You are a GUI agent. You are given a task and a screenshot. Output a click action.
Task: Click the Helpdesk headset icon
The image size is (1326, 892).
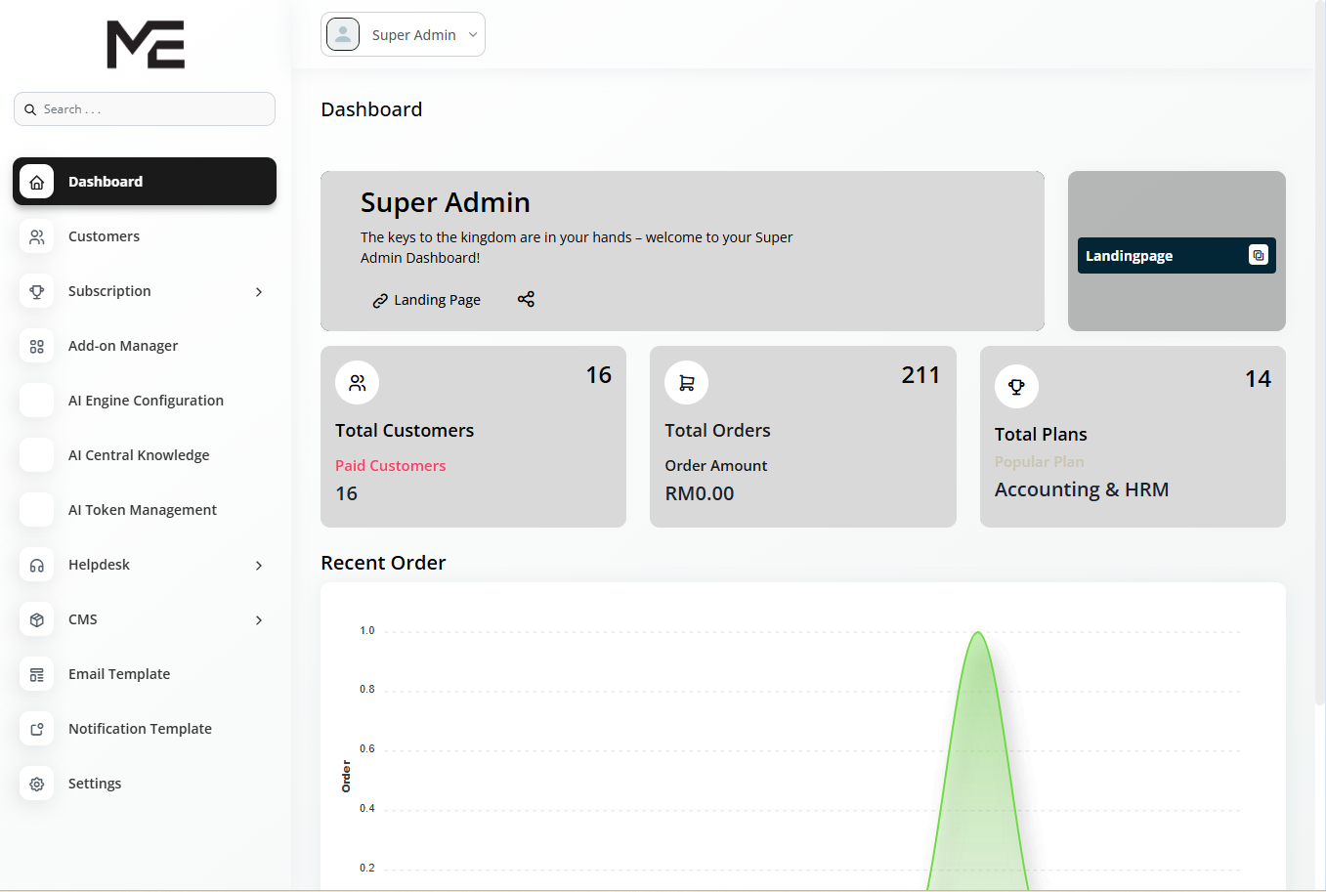pos(37,565)
